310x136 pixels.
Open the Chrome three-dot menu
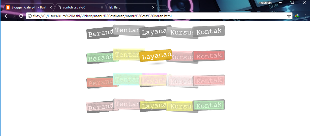305,16
